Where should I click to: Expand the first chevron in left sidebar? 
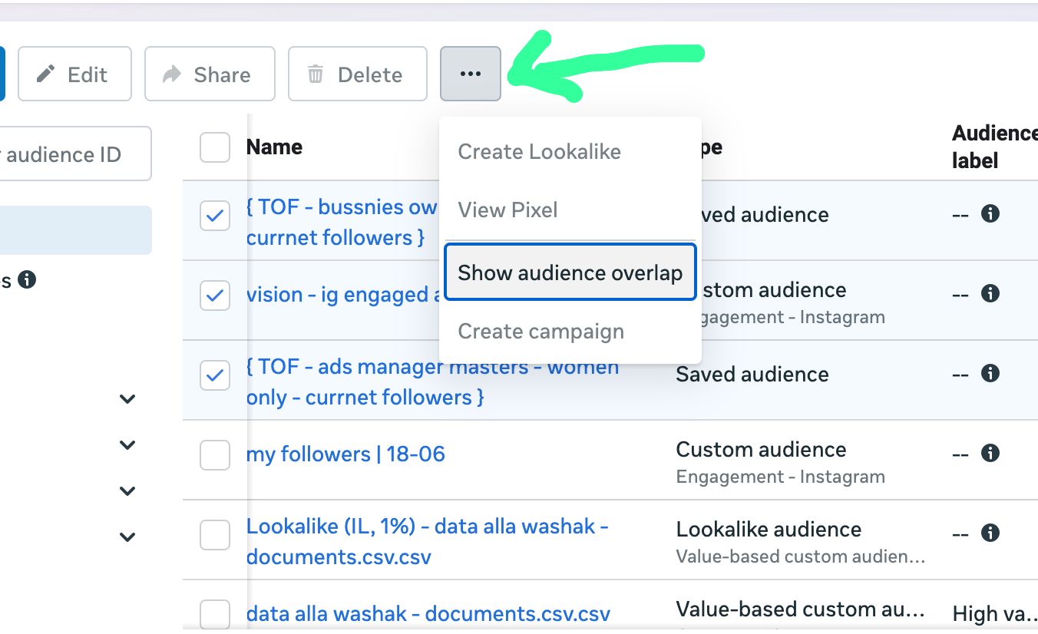point(127,399)
